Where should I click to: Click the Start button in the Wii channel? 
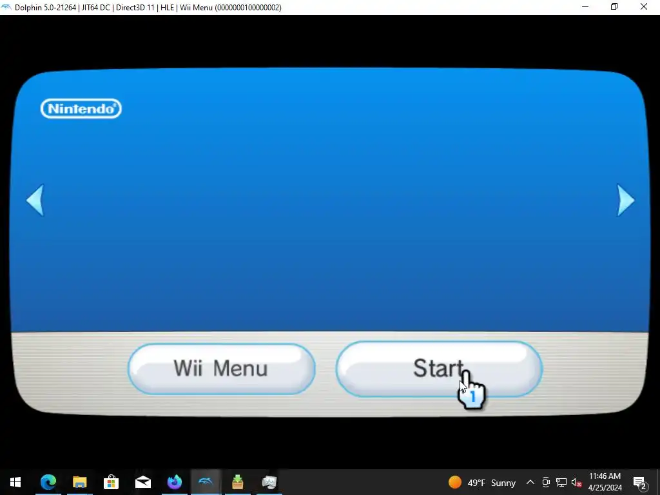click(439, 369)
